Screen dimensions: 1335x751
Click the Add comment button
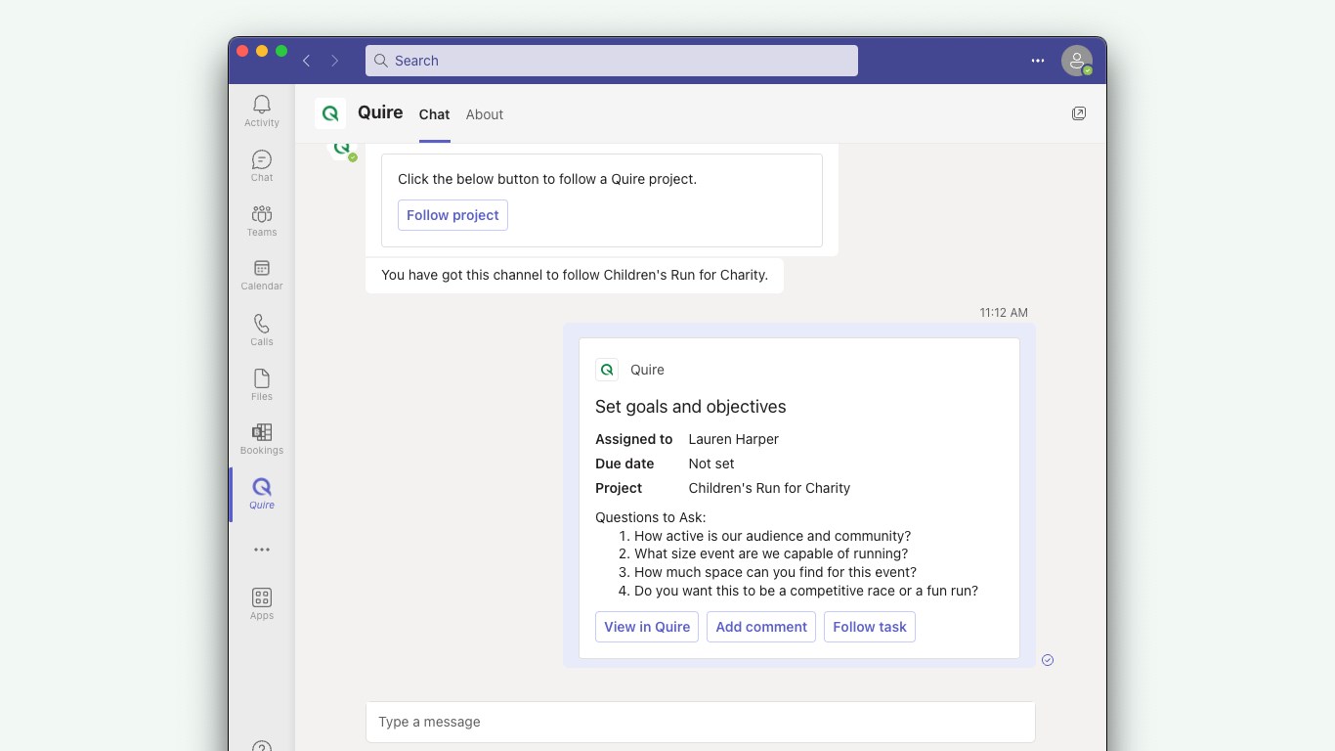tap(761, 627)
